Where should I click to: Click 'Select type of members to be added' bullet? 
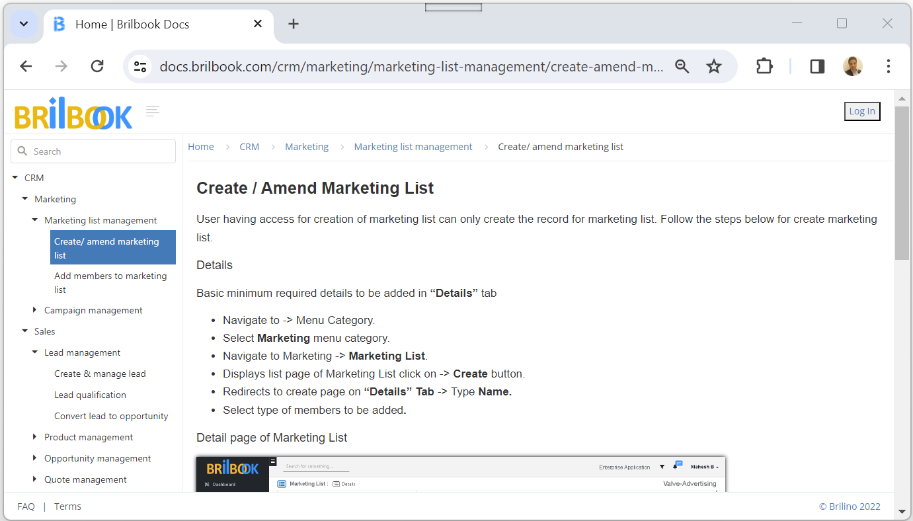314,410
